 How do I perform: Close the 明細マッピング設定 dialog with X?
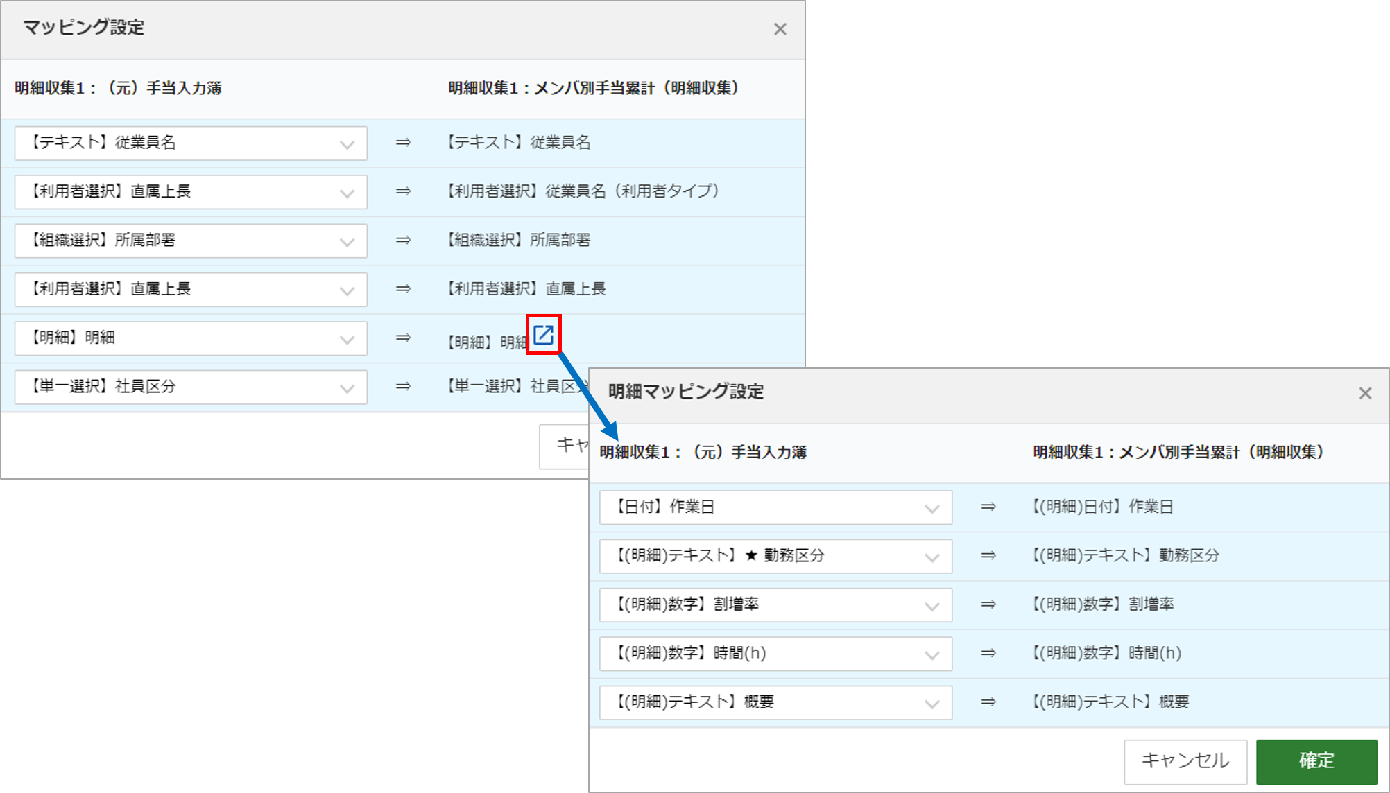coord(1365,393)
